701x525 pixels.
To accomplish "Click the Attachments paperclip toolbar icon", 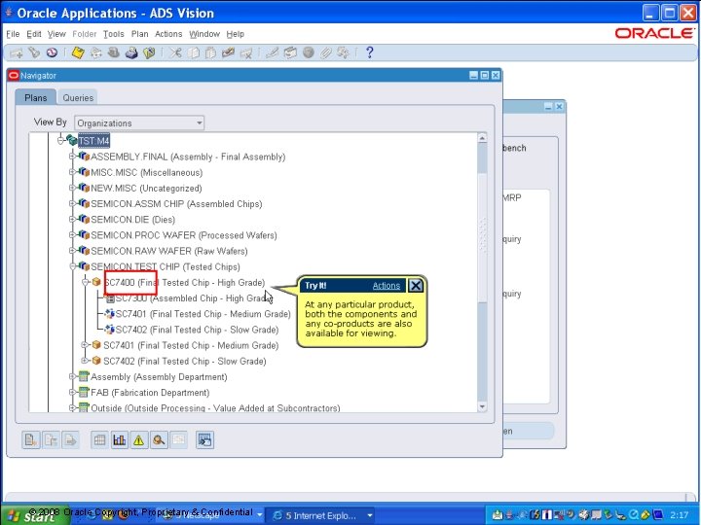I will click(325, 53).
